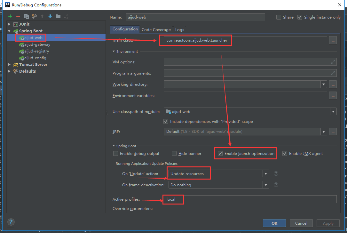Check the Hide banner option
Screen dimensions: 347x233
click(174, 154)
